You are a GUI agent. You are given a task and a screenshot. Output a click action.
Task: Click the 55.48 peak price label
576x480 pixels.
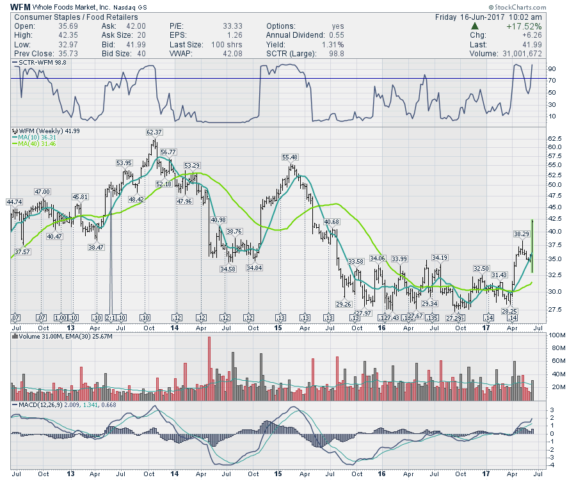[290, 157]
